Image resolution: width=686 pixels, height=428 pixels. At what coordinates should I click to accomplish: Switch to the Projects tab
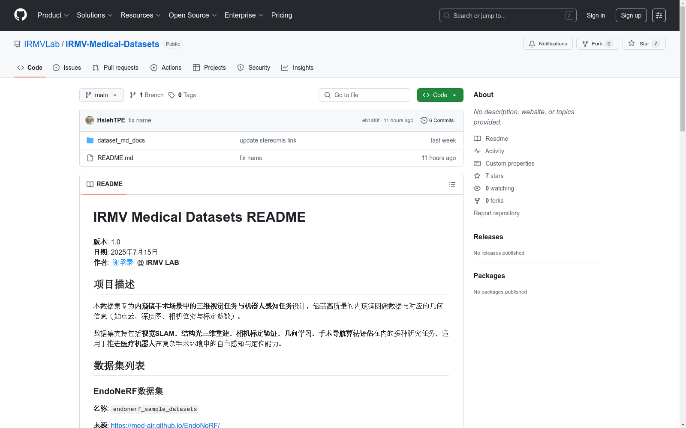pos(210,68)
